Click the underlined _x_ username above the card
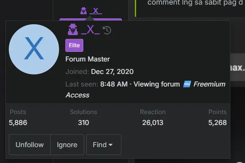The width and height of the screenshot is (245, 163). tap(95, 11)
